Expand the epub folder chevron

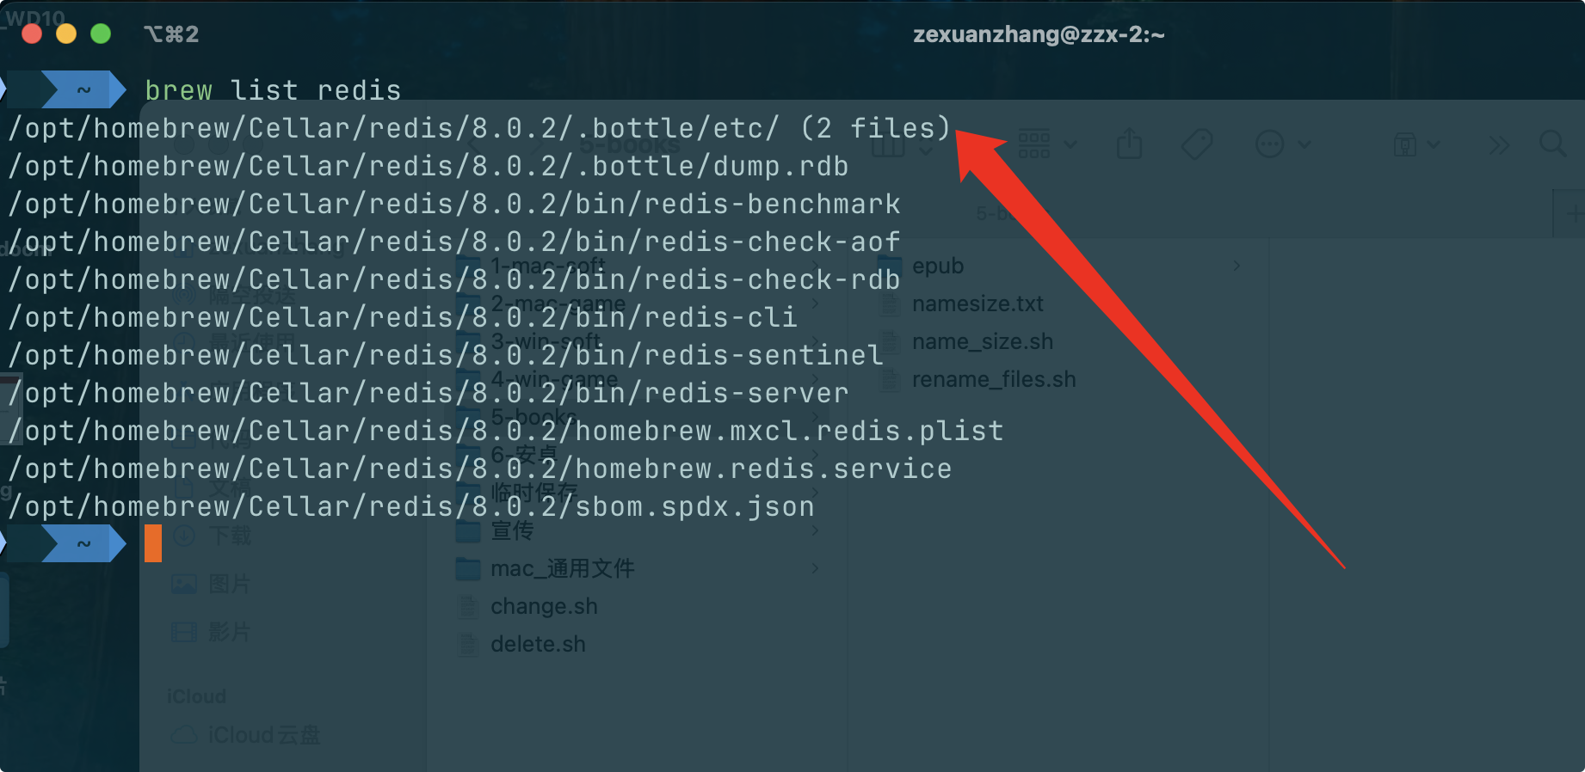1237,266
